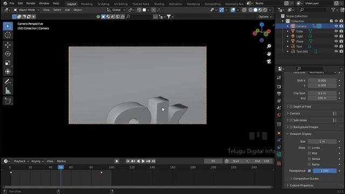Enable Show Limits checkbox
Screen dimensions: 345x194
309,148
